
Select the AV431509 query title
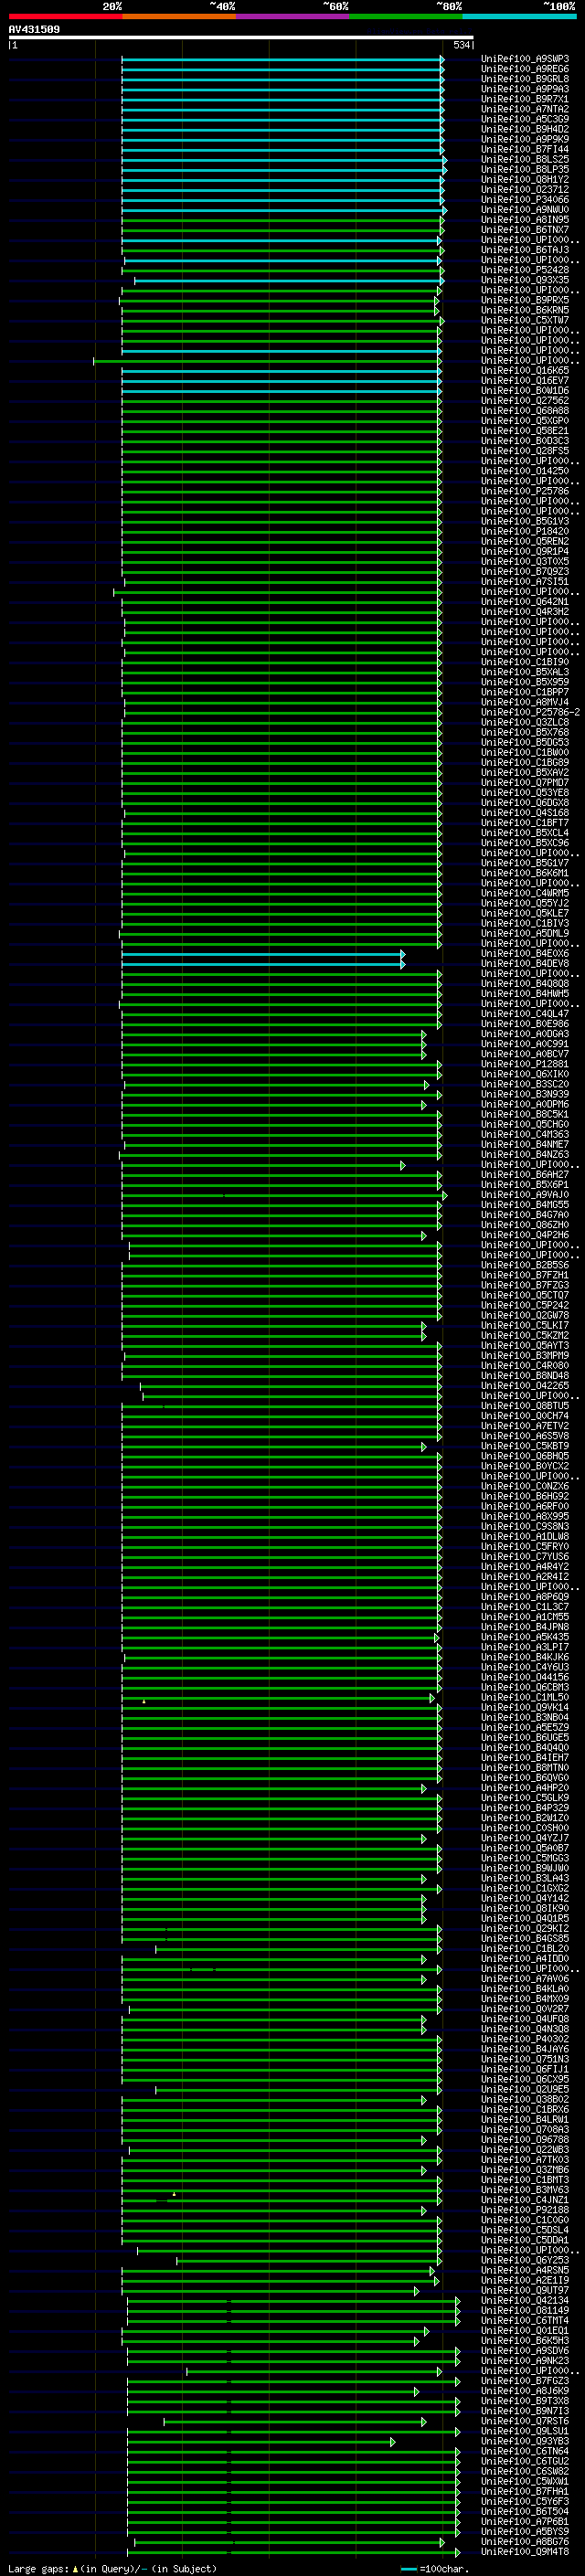click(x=34, y=30)
